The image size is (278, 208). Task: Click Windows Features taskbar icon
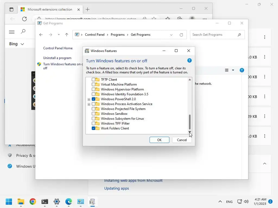[x=92, y=201]
